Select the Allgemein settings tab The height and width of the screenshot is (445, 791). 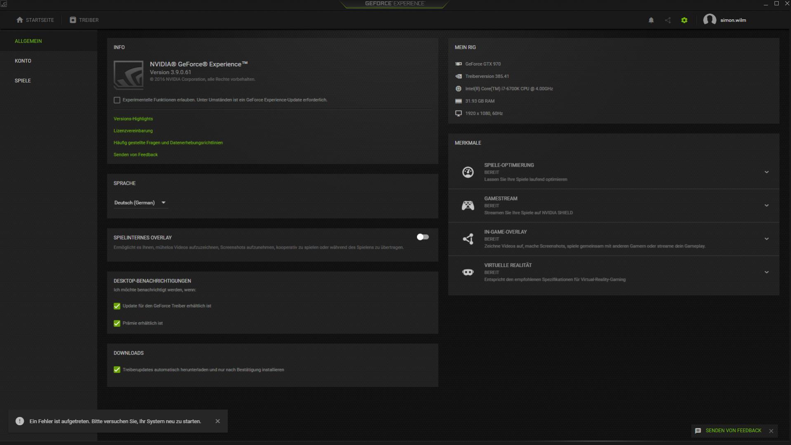[49, 41]
